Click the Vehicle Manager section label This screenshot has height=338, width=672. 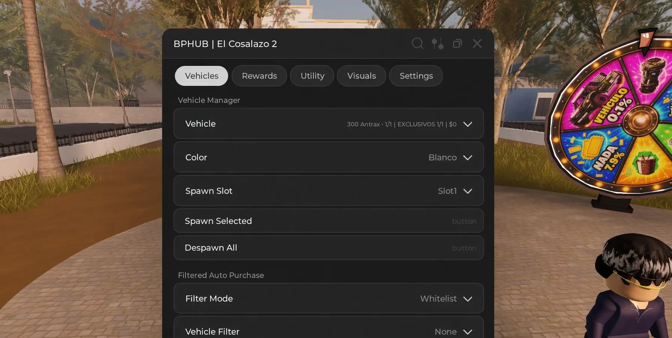[209, 100]
